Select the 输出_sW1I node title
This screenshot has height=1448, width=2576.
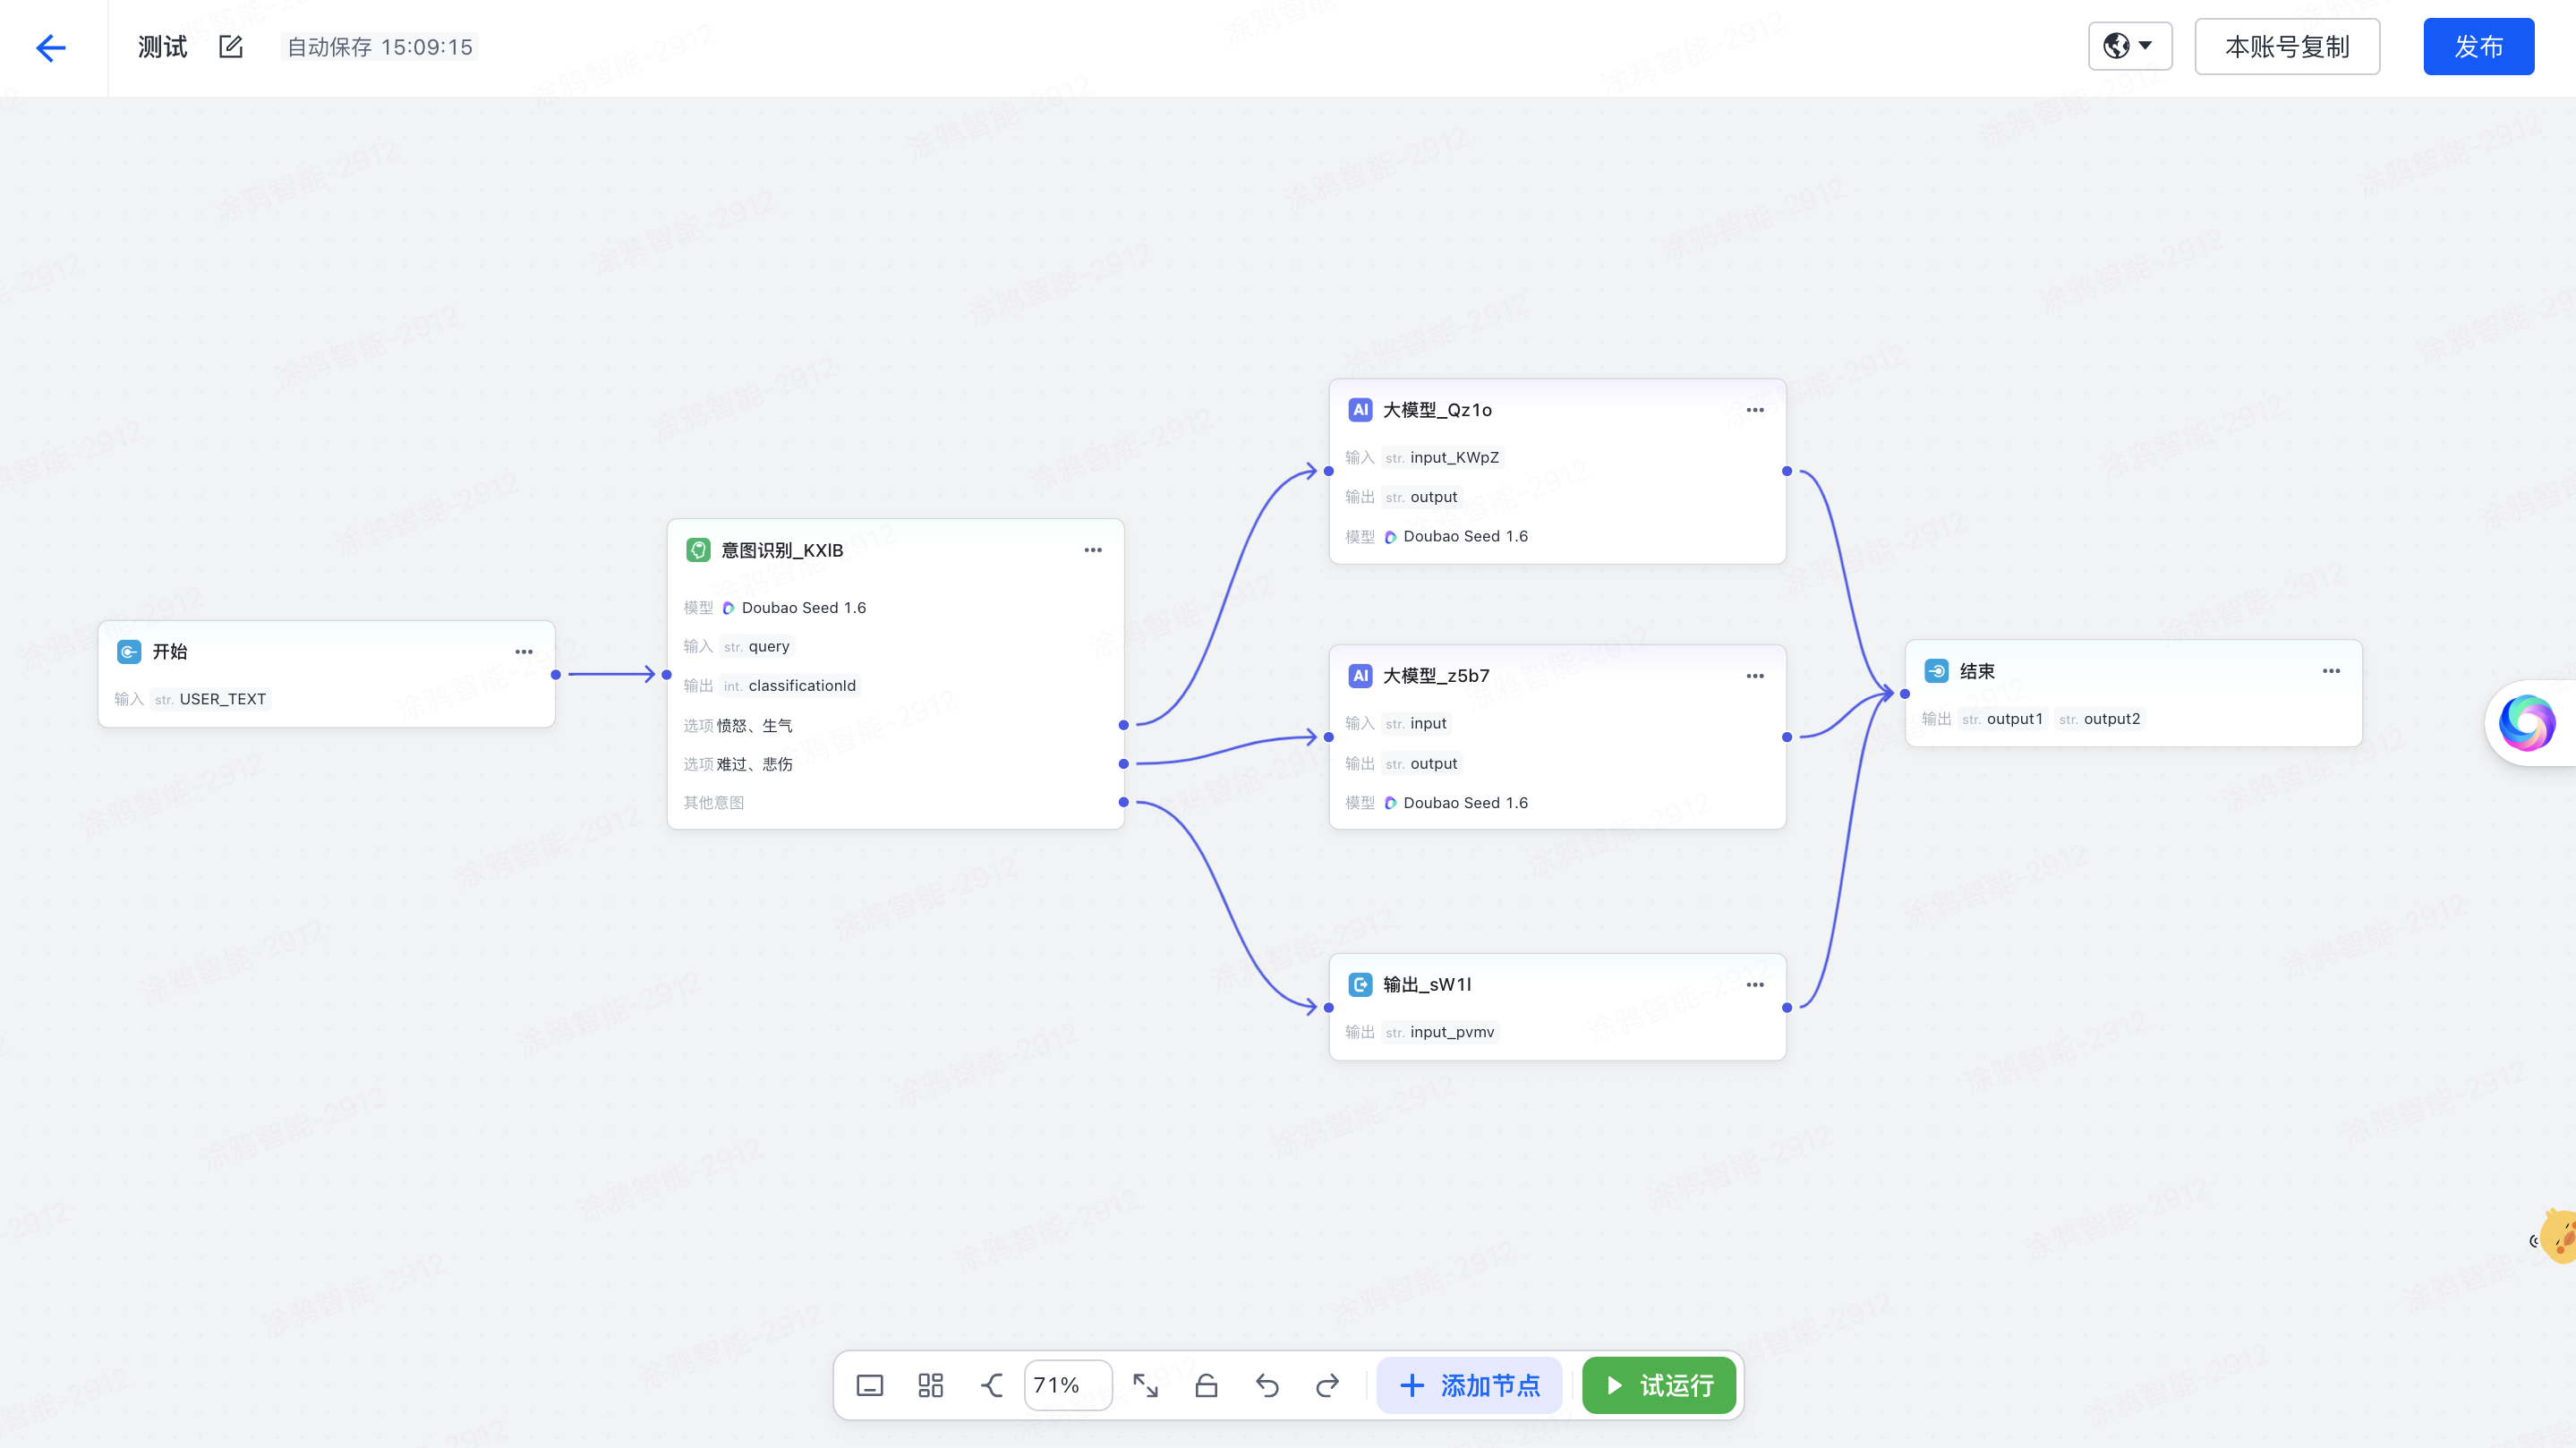[1427, 985]
